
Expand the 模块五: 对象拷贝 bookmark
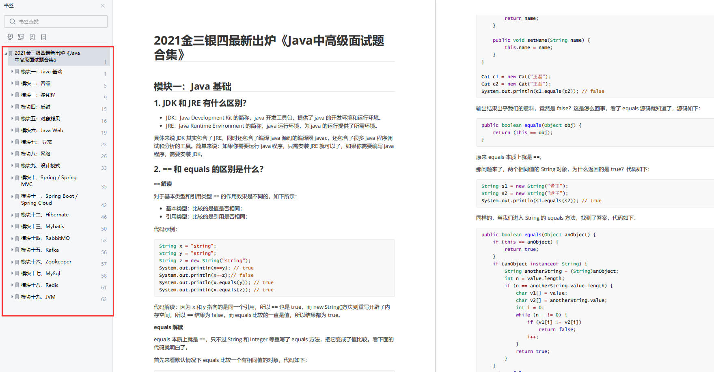pos(12,118)
